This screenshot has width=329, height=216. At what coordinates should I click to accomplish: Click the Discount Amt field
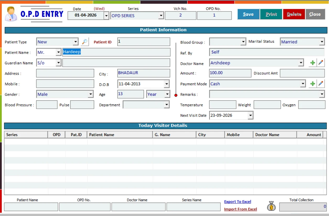click(302, 73)
